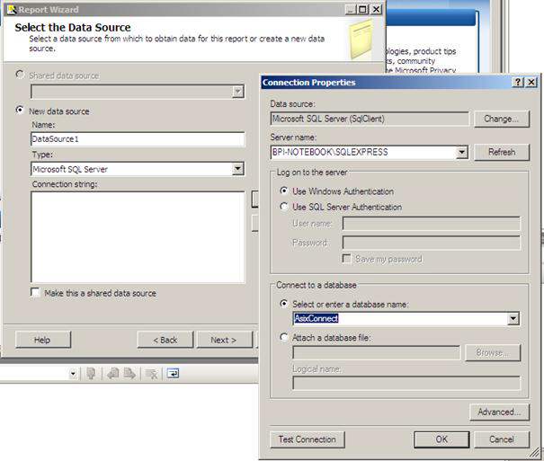Screen dimensions: 544x461
Task: Choose Attach a database file option
Action: click(284, 337)
